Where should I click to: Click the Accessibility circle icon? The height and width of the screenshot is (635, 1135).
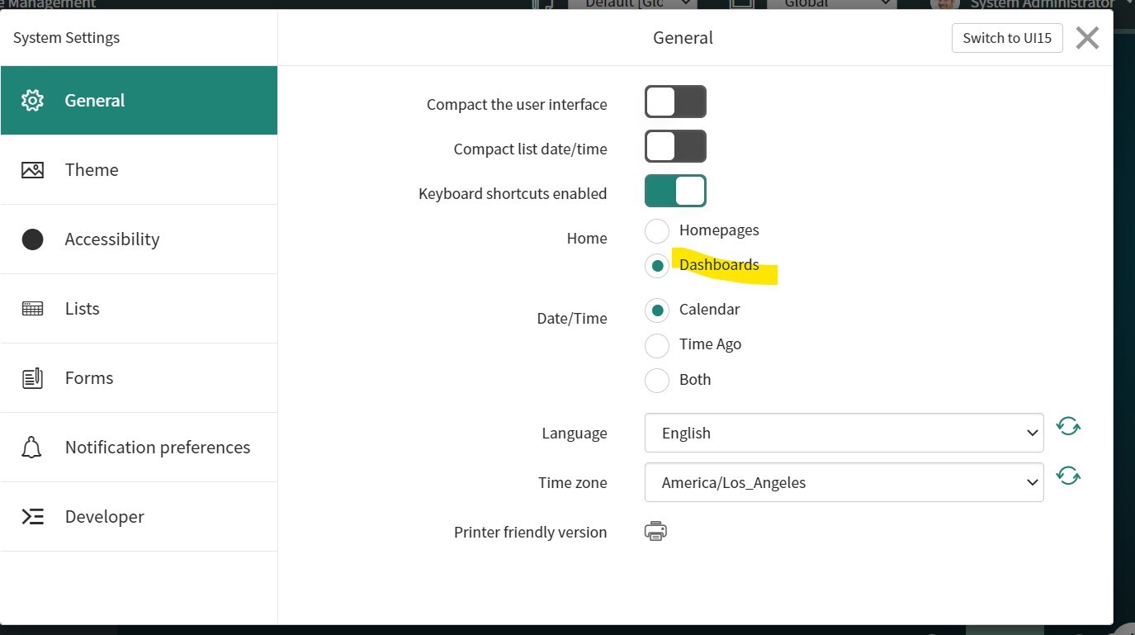[x=32, y=239]
